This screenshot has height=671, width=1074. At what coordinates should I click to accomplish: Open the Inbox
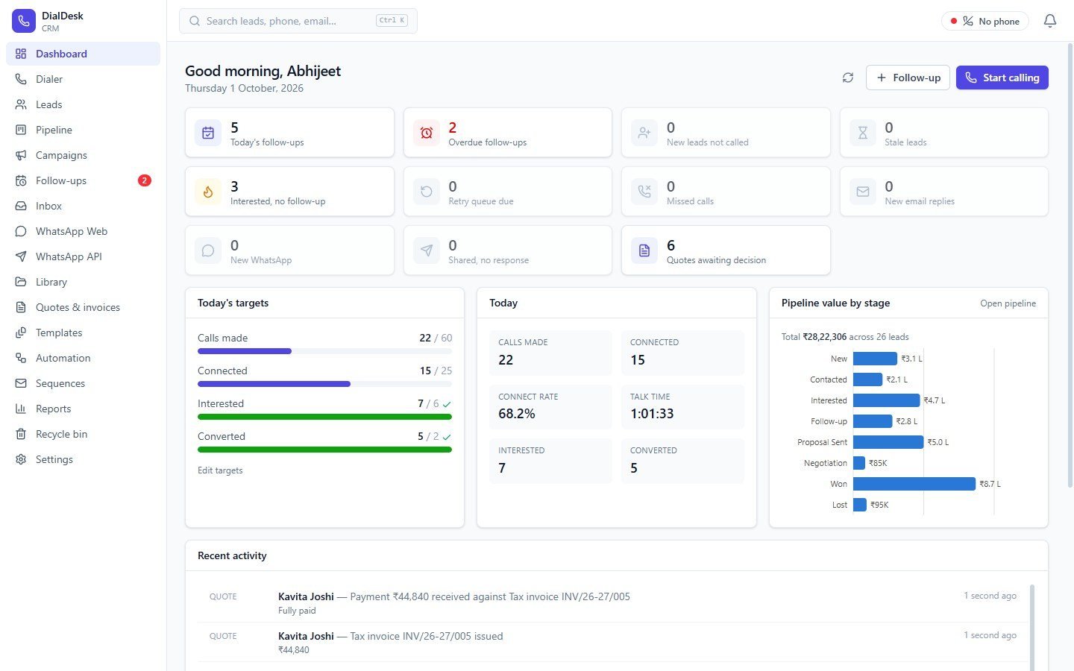[x=83, y=206]
